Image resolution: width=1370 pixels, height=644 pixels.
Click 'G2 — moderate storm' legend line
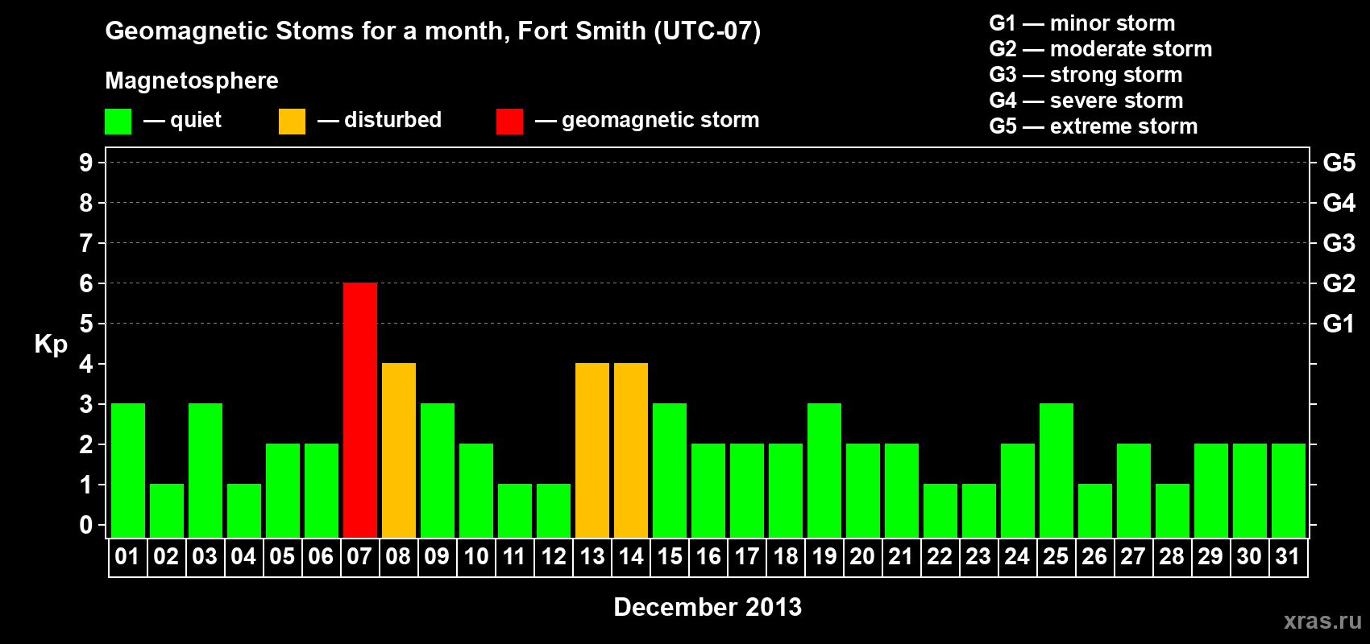(1100, 49)
